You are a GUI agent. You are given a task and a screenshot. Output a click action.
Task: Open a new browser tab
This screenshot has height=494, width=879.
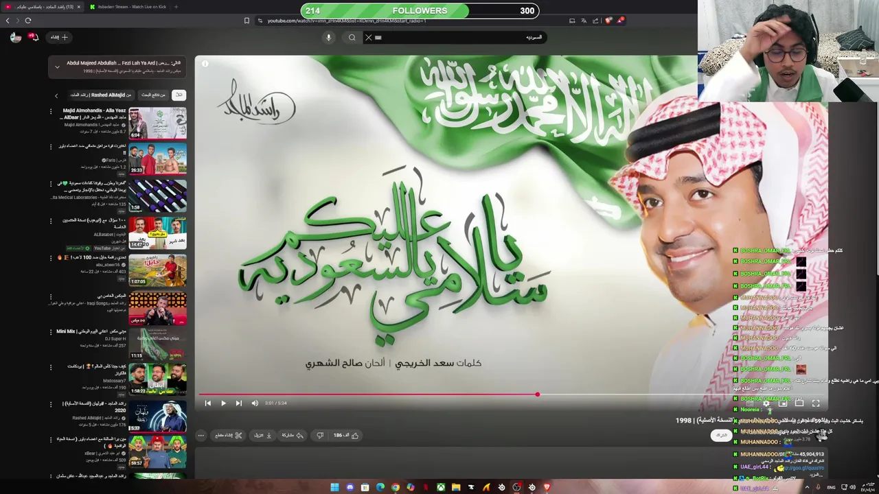point(176,7)
